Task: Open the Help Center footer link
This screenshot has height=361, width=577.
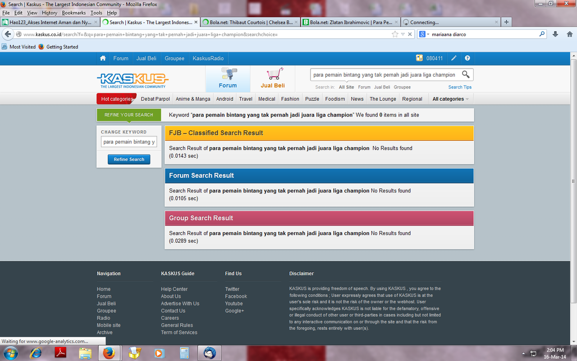Action: (174, 289)
